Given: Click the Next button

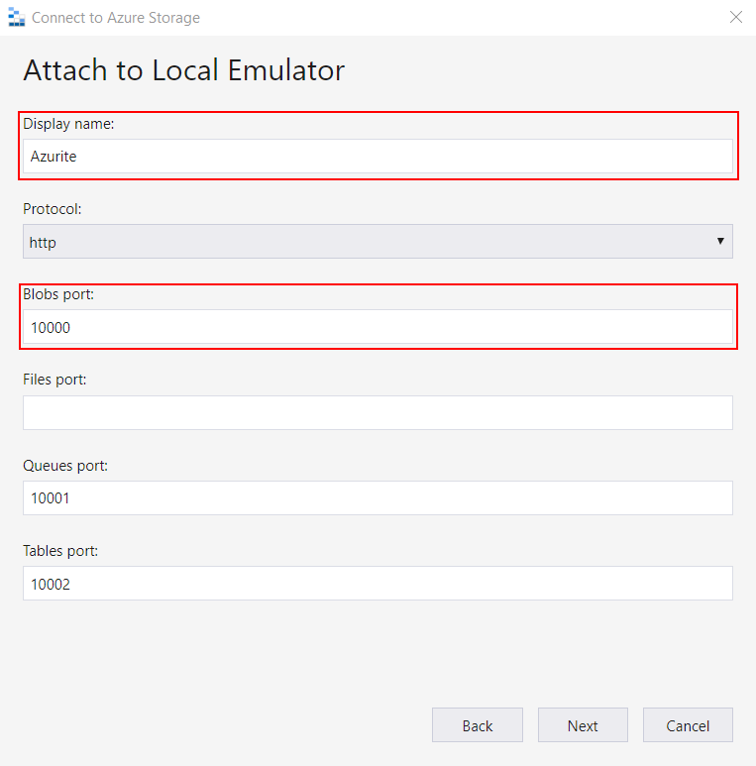Looking at the screenshot, I should pyautogui.click(x=583, y=725).
